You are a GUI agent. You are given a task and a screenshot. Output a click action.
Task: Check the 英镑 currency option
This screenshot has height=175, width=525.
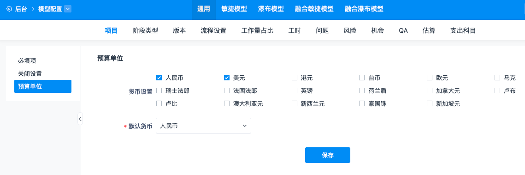pyautogui.click(x=295, y=91)
